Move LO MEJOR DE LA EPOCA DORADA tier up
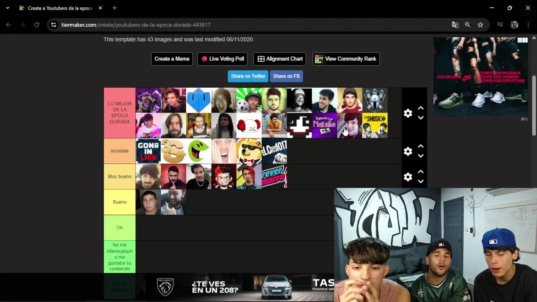 tap(421, 108)
